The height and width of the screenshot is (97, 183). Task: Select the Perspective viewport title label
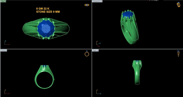point(97,1)
